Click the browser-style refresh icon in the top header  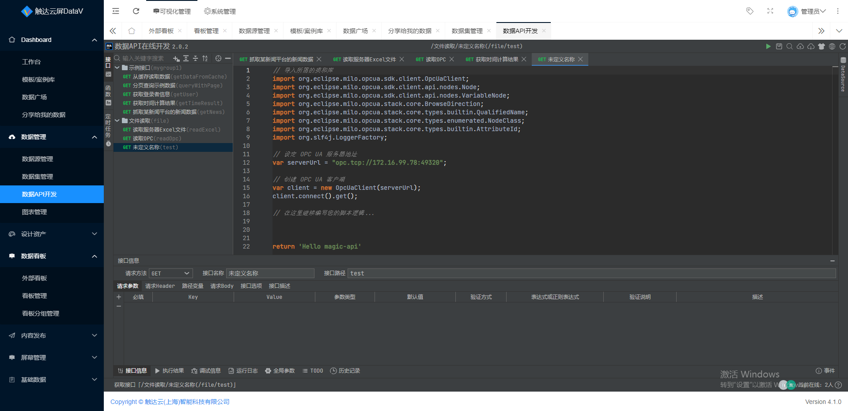coord(136,11)
